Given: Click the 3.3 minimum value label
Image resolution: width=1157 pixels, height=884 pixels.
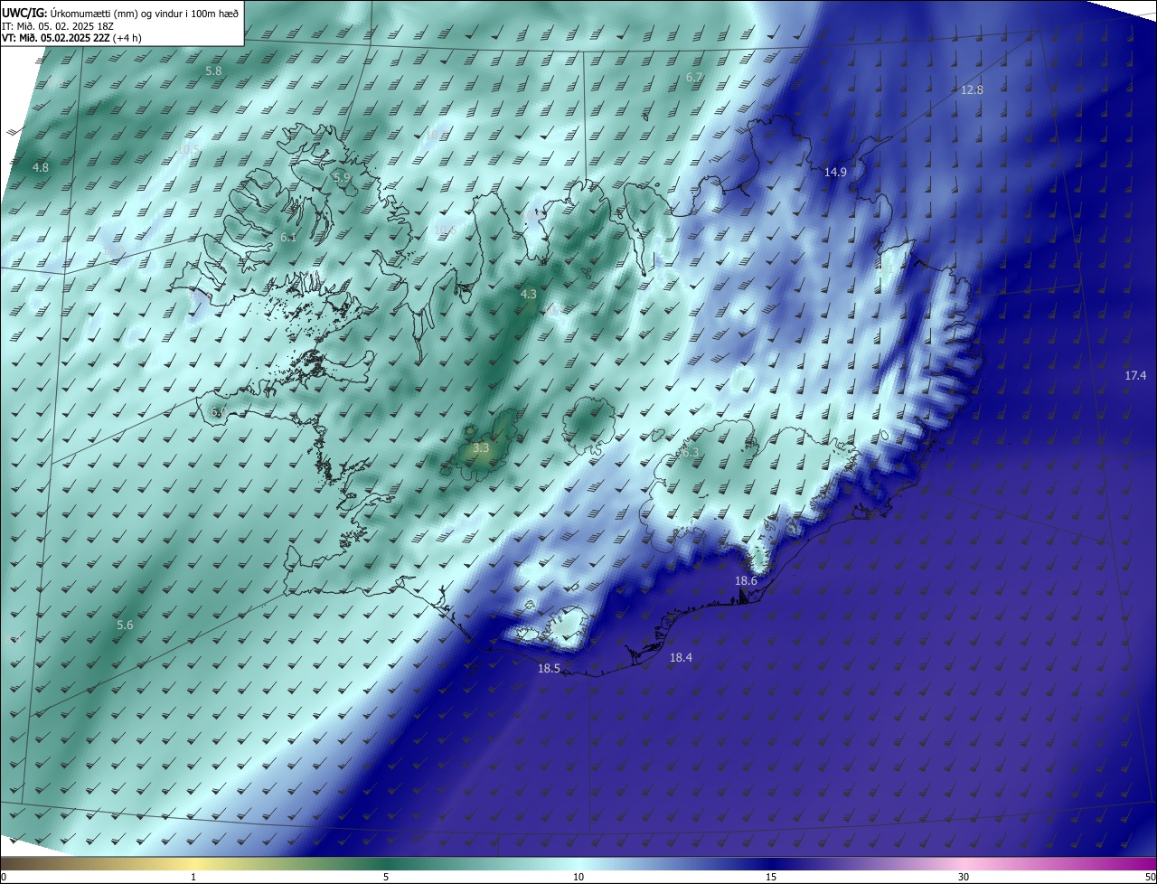Looking at the screenshot, I should (x=481, y=447).
